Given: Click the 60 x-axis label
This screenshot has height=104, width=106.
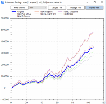Looking at the screenshot, I should 57,103.
